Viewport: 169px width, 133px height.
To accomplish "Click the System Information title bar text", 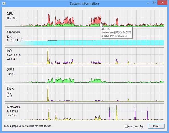I will 84,4.
